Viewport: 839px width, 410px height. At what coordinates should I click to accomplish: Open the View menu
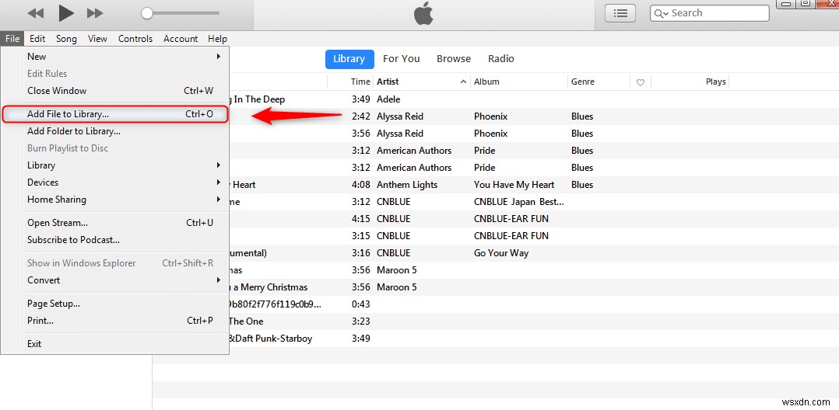click(97, 39)
